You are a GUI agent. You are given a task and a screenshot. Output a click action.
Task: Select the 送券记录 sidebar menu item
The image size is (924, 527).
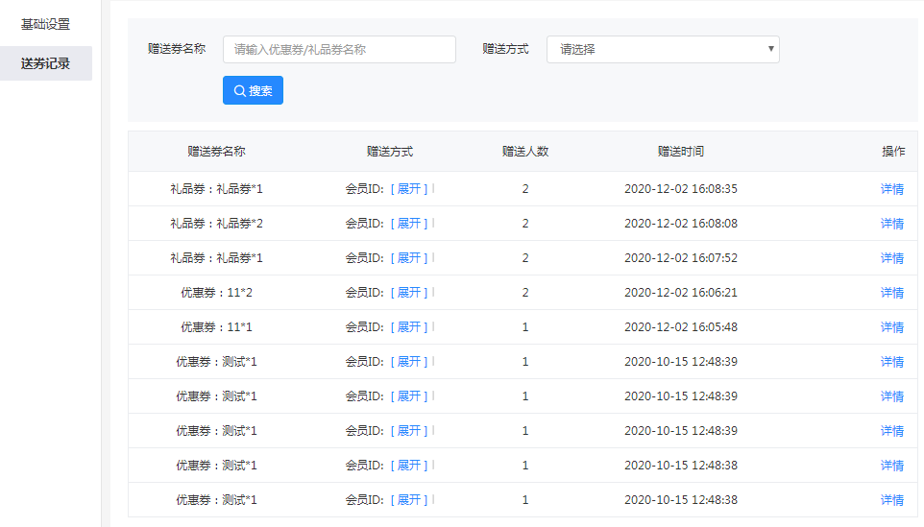(46, 63)
